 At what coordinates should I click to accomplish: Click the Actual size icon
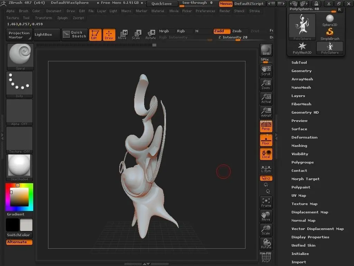point(266,98)
